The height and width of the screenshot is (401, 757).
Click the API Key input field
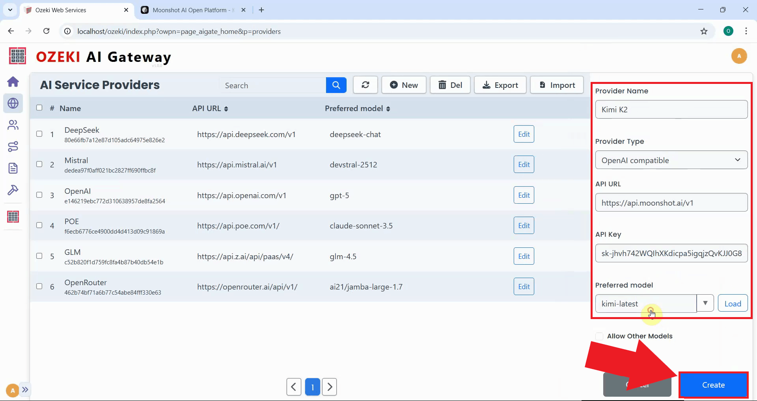pos(671,253)
